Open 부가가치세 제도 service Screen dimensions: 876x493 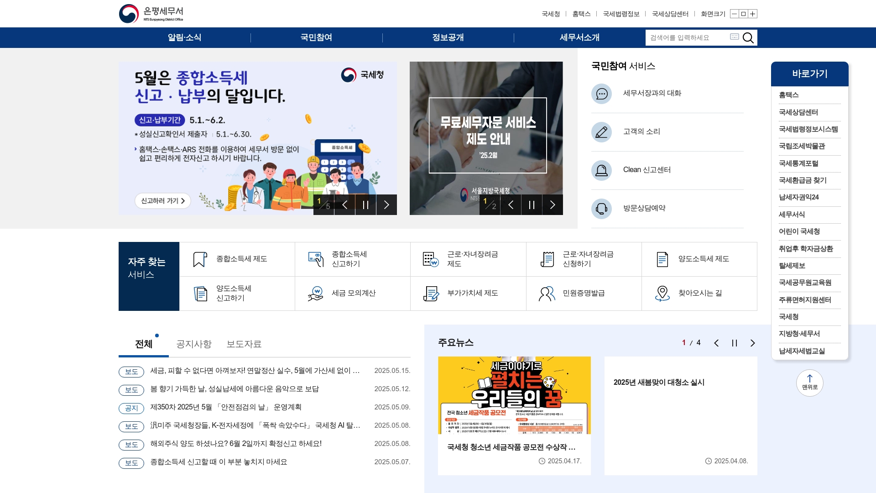coord(468,294)
